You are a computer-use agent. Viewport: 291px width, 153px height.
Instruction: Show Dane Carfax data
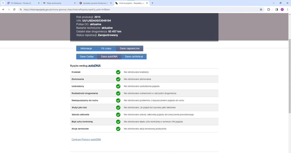tap(87, 57)
